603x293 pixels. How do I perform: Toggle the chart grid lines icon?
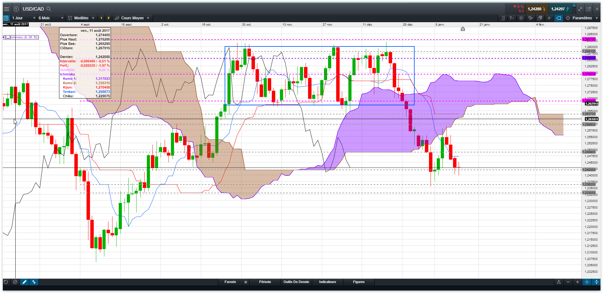click(521, 18)
